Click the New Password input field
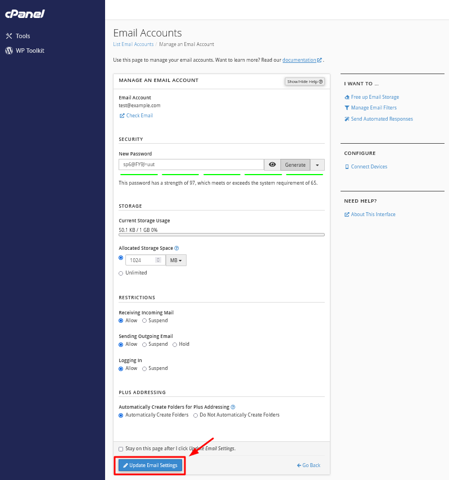449x480 pixels. click(191, 164)
